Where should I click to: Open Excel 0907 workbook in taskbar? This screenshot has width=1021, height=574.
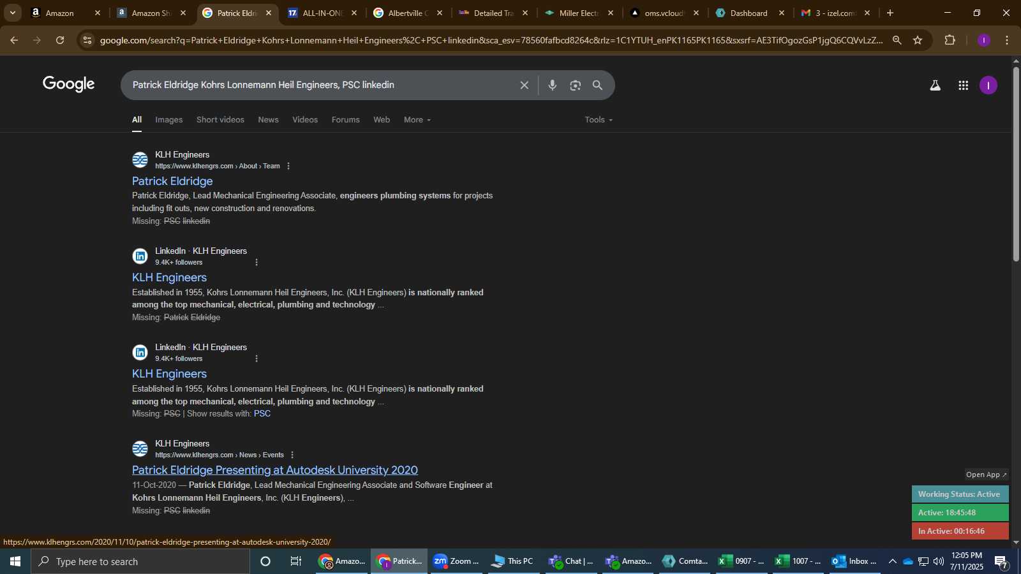[741, 561]
